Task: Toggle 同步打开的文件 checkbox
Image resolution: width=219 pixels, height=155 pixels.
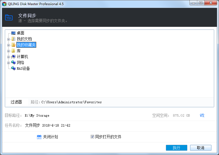Action: click(x=92, y=136)
